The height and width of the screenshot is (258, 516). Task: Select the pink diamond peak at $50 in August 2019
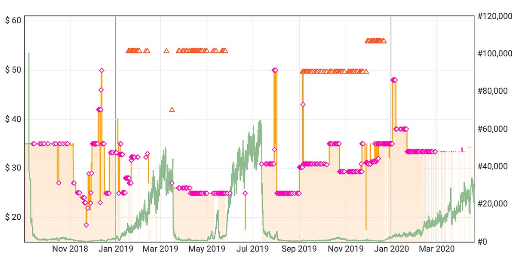(274, 70)
